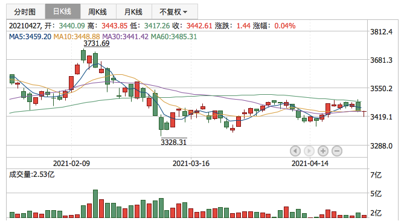Click the 3328.31 low price annotation
The width and height of the screenshot is (404, 221).
coord(174,142)
